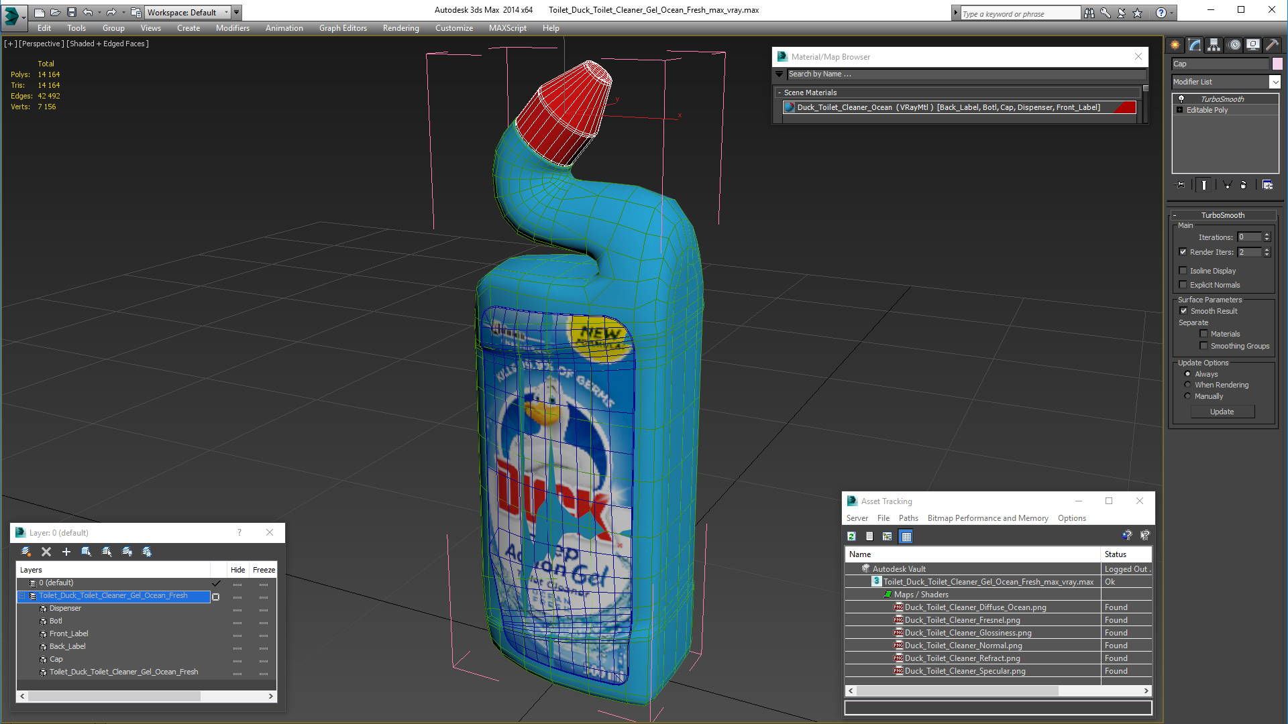The image size is (1288, 724).
Task: Click Add Selected Objects plus icon
Action: click(x=66, y=552)
